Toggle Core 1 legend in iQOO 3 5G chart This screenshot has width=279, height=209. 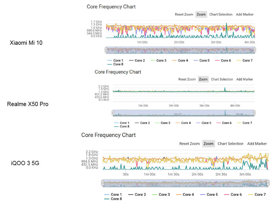113,194
